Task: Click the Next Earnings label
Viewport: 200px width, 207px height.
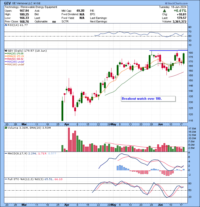Action: pyautogui.click(x=98, y=21)
